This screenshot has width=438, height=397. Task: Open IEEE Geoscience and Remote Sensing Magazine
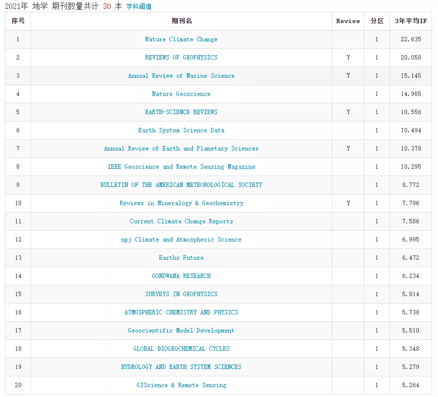click(181, 167)
